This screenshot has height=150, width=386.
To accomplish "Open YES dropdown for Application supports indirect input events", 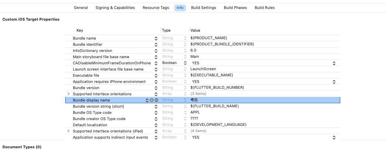I will pyautogui.click(x=334, y=137).
